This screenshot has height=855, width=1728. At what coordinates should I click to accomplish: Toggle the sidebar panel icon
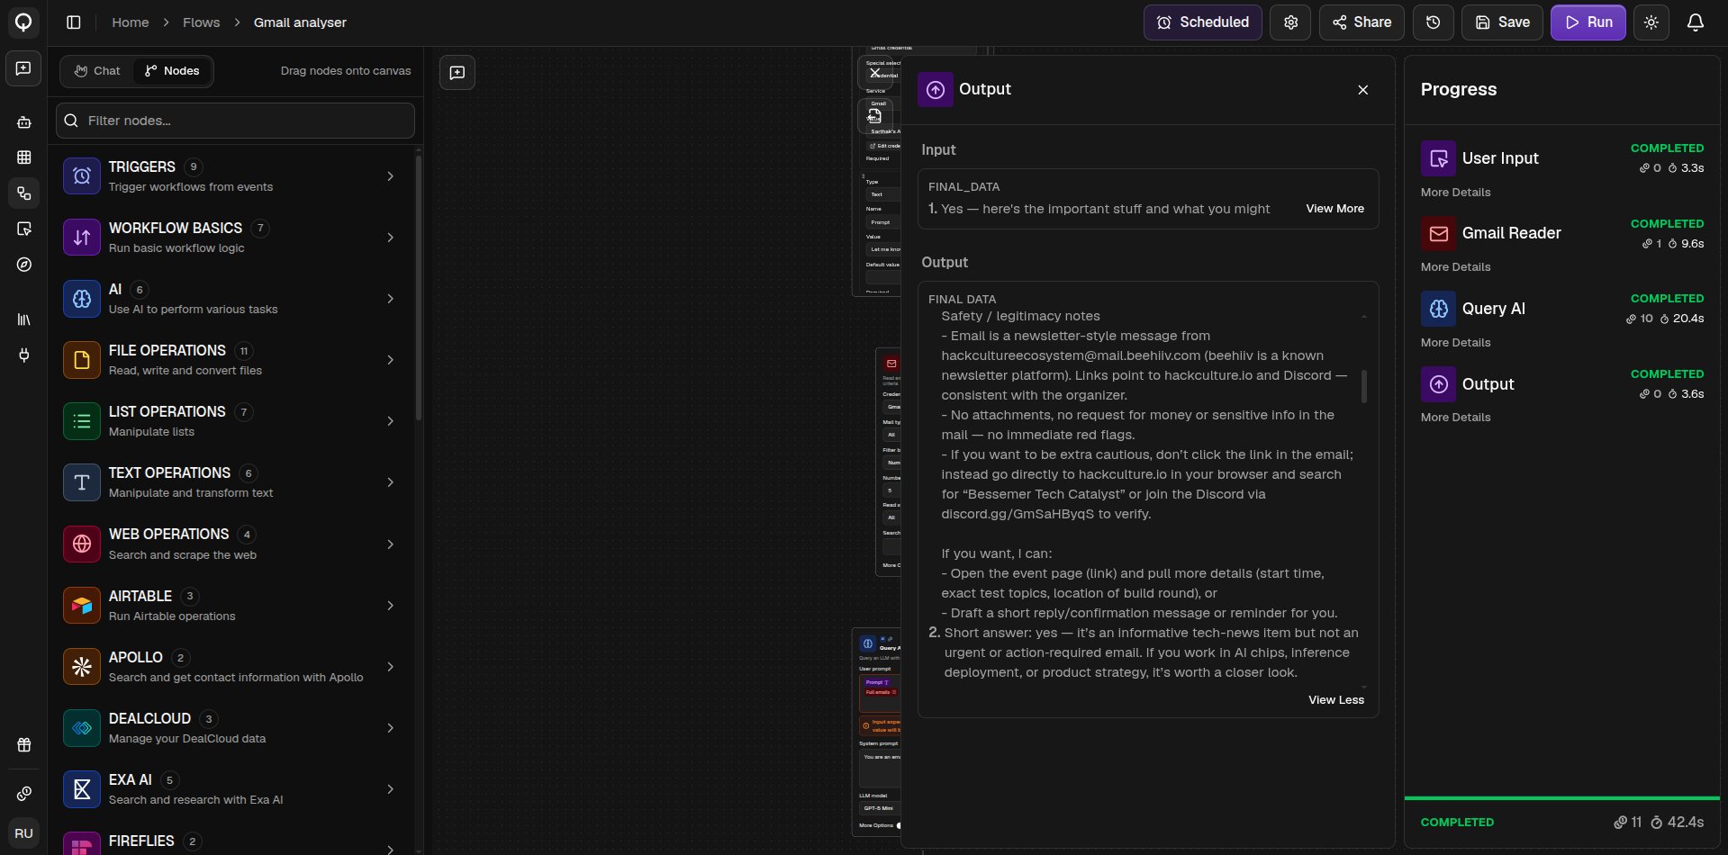coord(74,22)
